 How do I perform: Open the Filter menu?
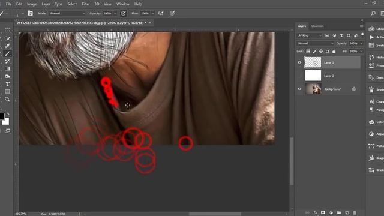tap(85, 4)
